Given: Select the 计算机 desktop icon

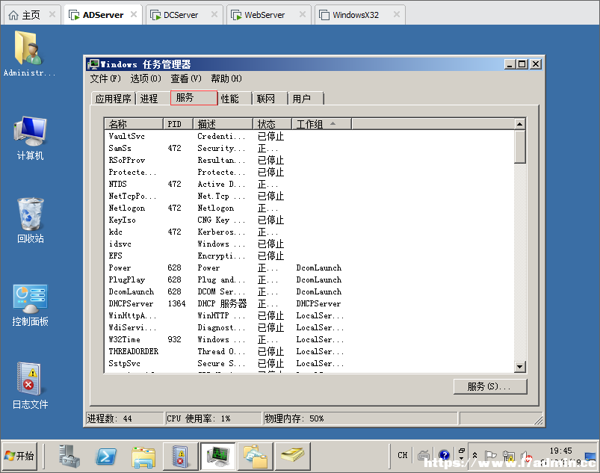Looking at the screenshot, I should click(30, 138).
